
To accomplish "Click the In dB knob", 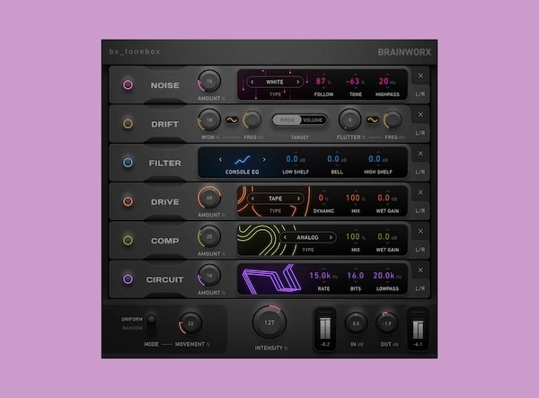I will point(356,323).
